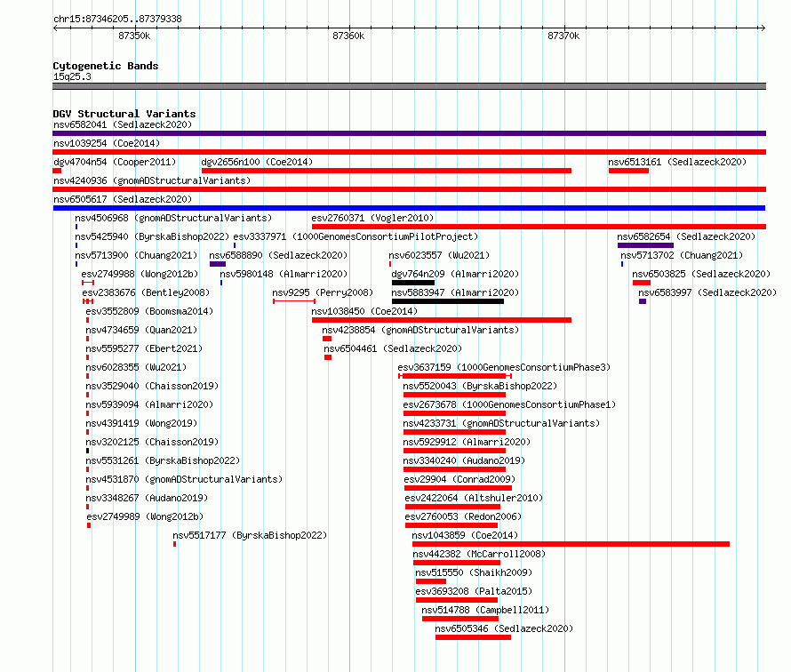Click the 87350k ruler position marker
Viewport: 791px width, 672px height.
pyautogui.click(x=134, y=36)
